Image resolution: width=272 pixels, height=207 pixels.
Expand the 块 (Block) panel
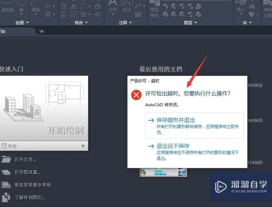tap(247, 23)
